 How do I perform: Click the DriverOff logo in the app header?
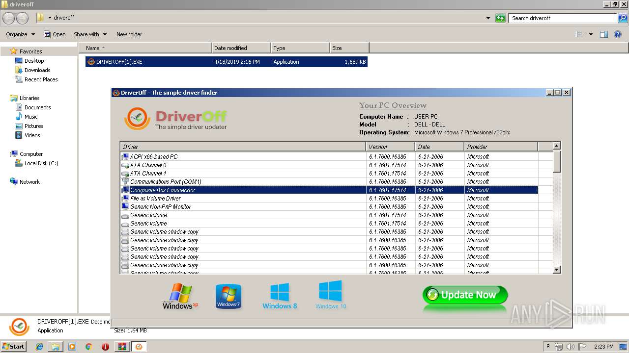[175, 119]
